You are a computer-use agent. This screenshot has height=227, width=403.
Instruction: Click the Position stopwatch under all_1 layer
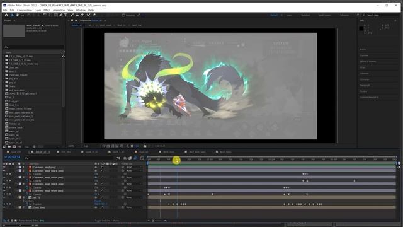(x=26, y=204)
